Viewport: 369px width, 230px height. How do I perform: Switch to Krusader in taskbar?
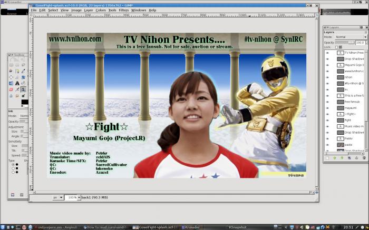[191, 227]
